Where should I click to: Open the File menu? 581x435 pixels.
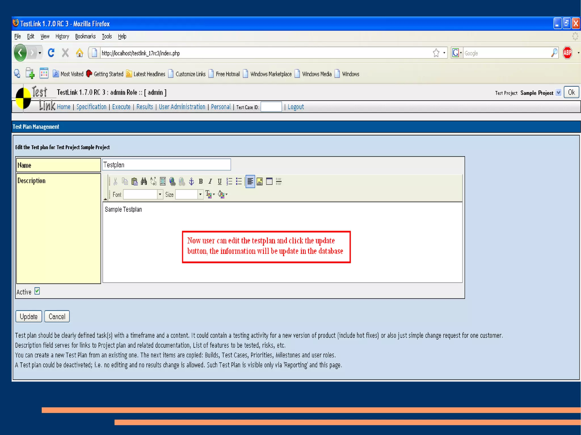(18, 36)
